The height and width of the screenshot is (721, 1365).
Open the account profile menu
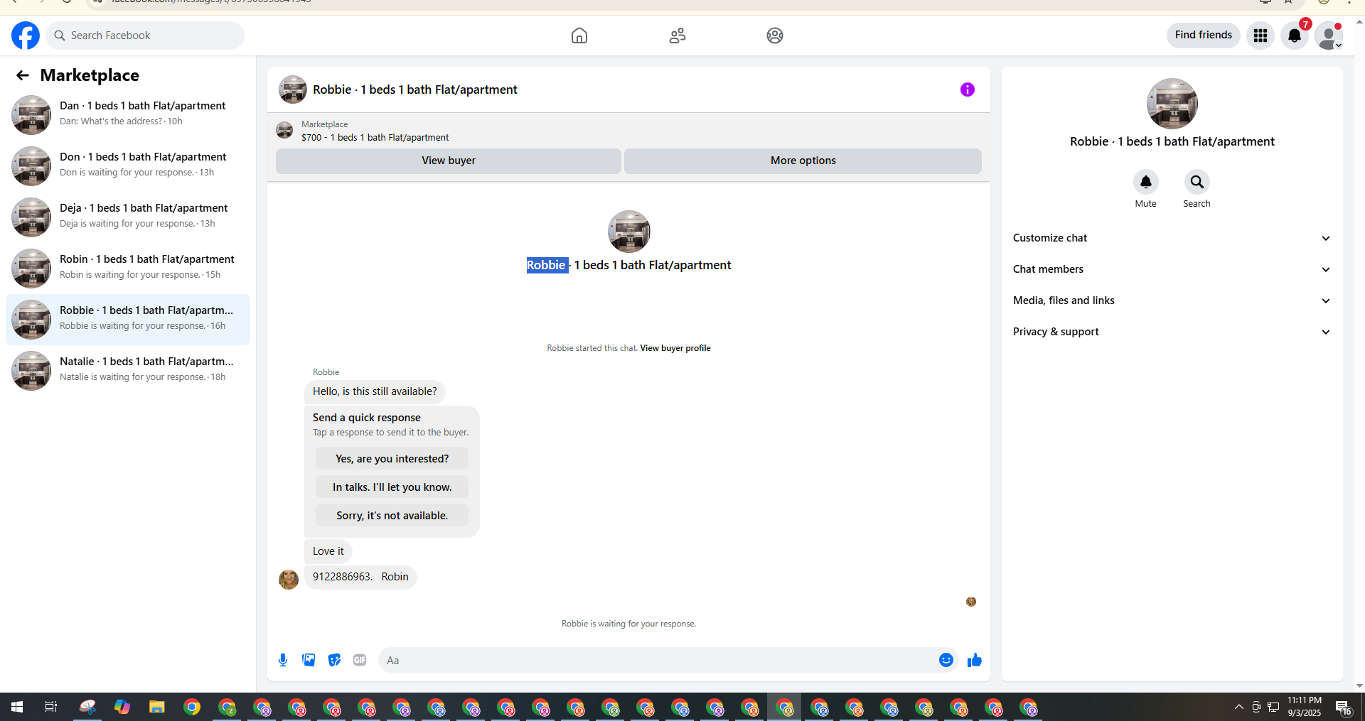(1329, 36)
